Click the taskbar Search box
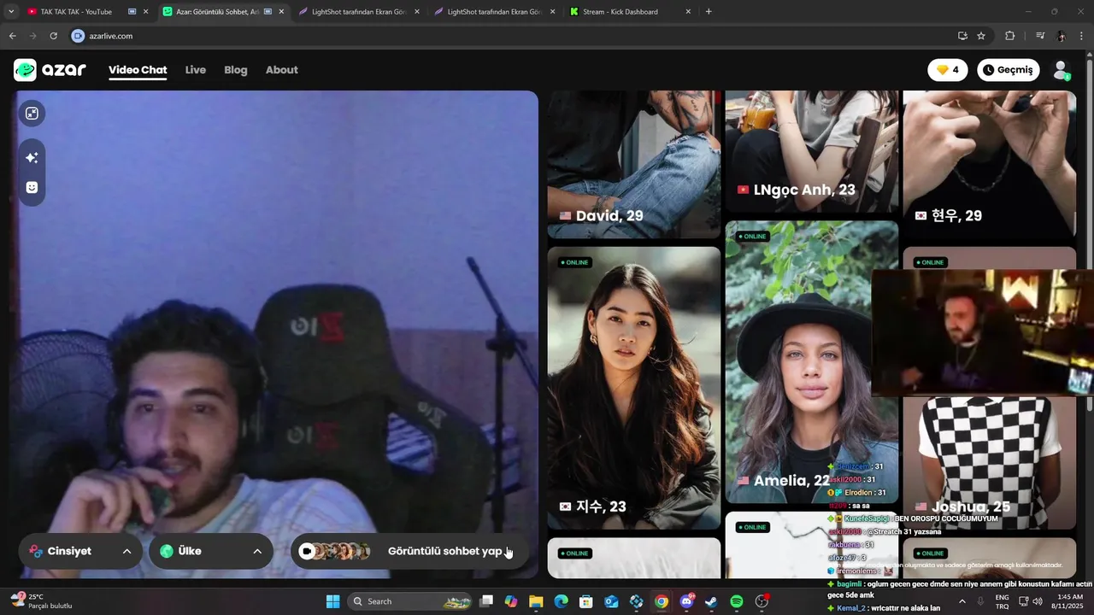This screenshot has width=1094, height=615. coord(409,601)
